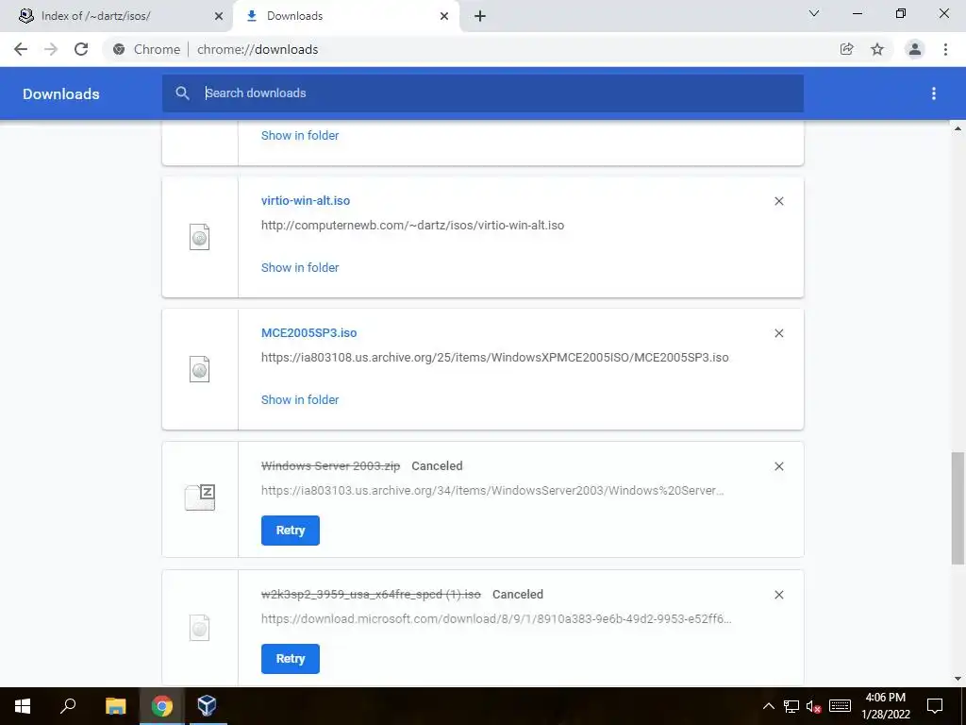The height and width of the screenshot is (725, 966).
Task: Click the virtio-win-alt.iso disc file icon
Action: (200, 237)
